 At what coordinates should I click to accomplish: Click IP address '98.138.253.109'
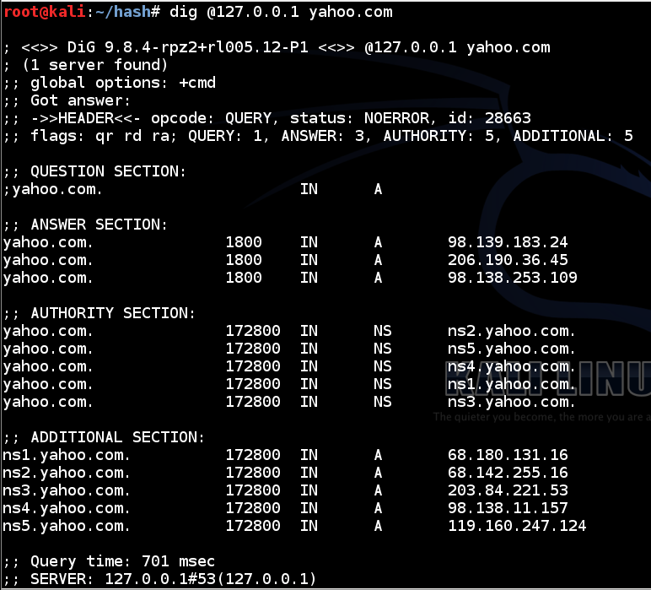point(513,278)
